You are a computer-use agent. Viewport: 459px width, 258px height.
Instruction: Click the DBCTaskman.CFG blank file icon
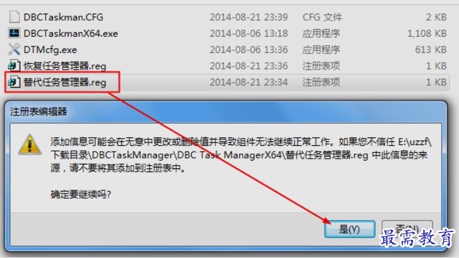point(14,17)
